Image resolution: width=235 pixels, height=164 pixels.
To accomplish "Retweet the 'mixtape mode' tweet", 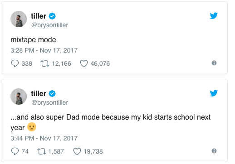I will coord(45,63).
